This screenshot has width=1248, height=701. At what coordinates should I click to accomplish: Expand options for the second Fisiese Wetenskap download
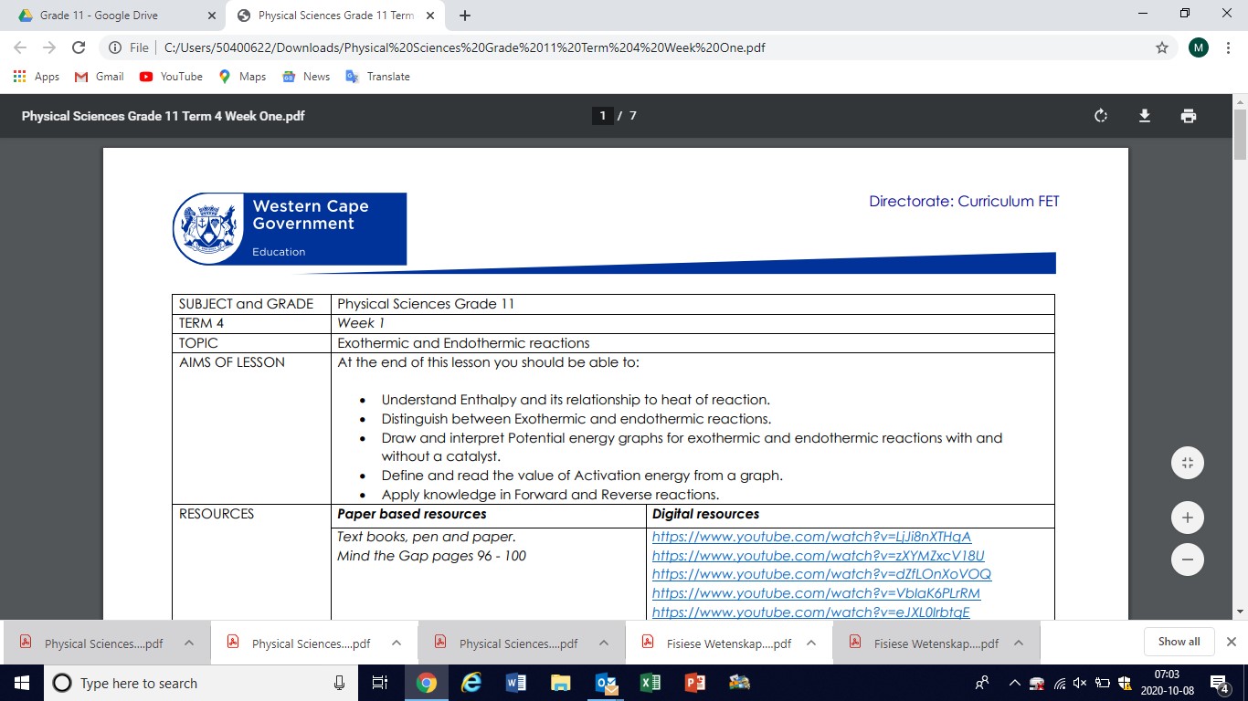pos(1019,643)
